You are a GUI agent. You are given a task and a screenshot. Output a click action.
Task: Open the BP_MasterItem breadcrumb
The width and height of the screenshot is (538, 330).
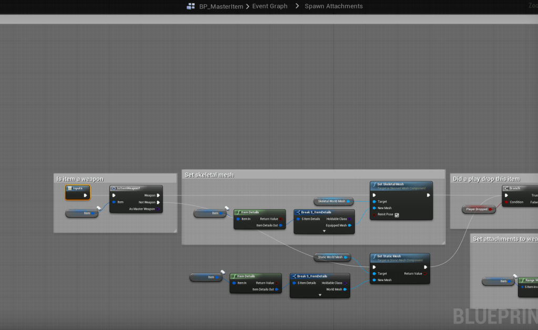[x=221, y=6]
